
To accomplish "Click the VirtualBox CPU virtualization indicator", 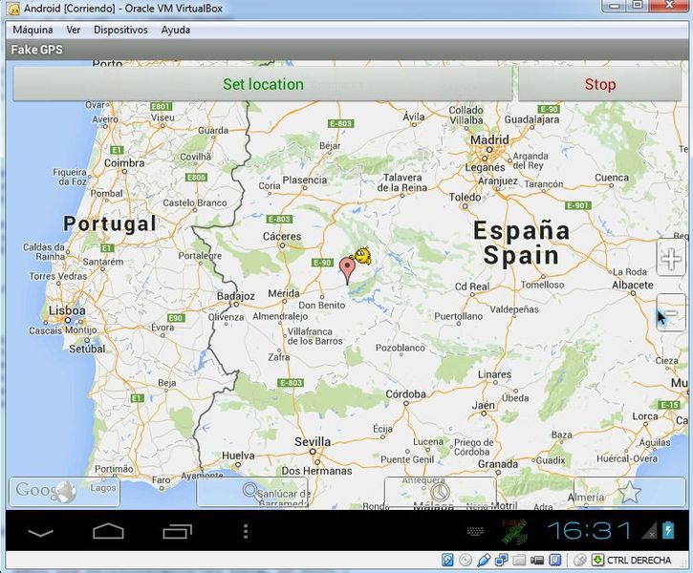I will [x=555, y=561].
